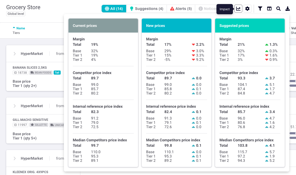Click the BEAN FOODS supplier tag

[40, 72]
